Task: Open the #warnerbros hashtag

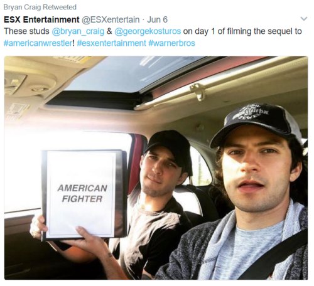Action: 171,43
